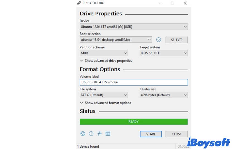Click the checksum checkmark icon beside boot selection
Viewport: 240px width, 149px height.
click(159, 40)
